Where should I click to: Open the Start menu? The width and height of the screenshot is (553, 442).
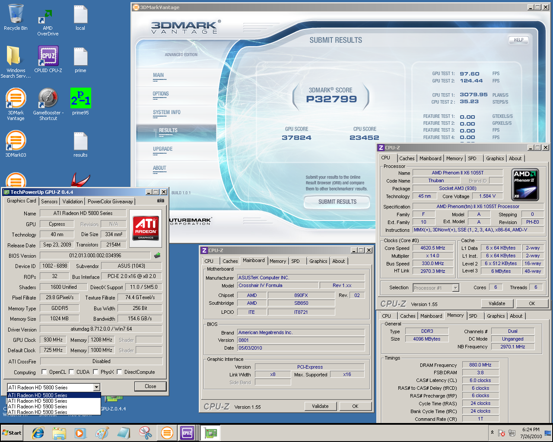click(12, 433)
